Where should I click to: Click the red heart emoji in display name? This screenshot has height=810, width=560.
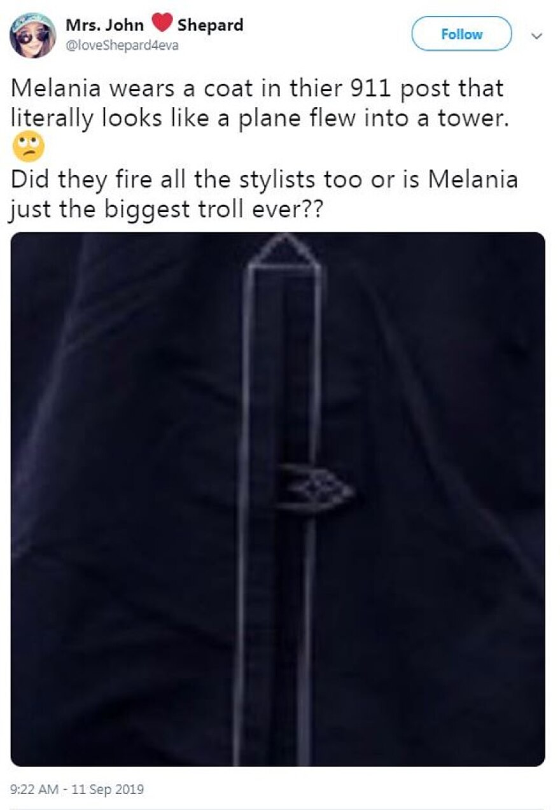click(x=162, y=24)
